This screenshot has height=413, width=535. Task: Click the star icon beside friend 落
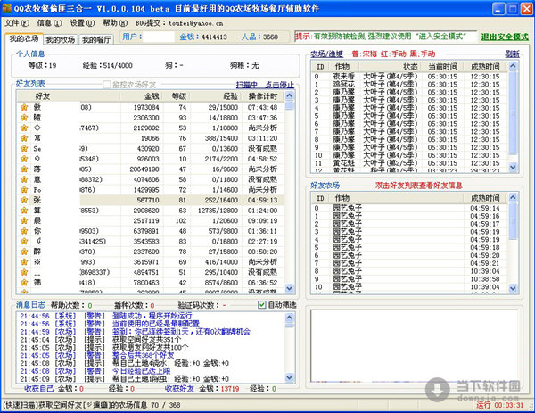tap(25, 166)
